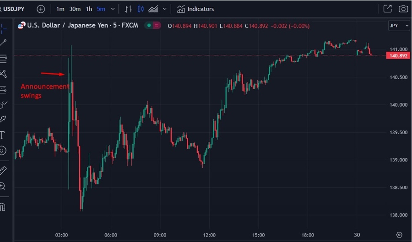Select the trend line drawing tool
The width and height of the screenshot is (412, 242).
(x=3, y=43)
